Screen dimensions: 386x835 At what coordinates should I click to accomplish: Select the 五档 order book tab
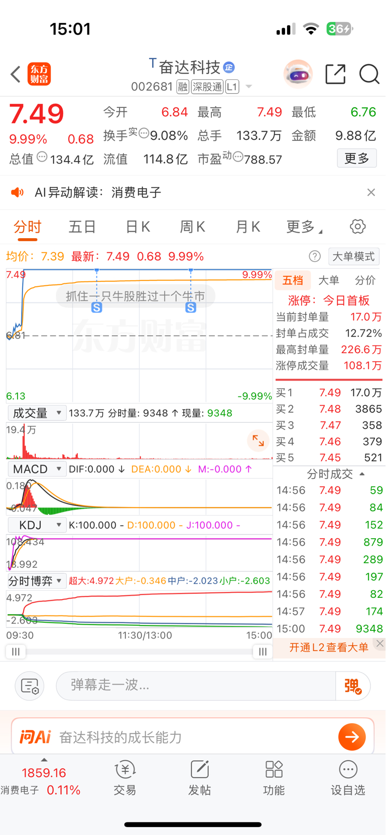tap(293, 280)
